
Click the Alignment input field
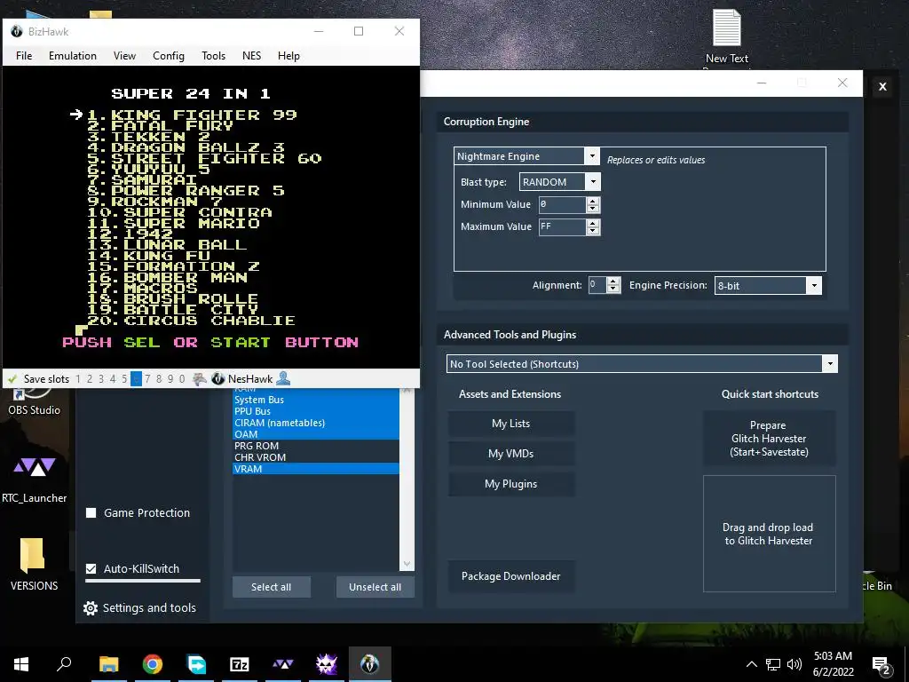[x=597, y=285]
